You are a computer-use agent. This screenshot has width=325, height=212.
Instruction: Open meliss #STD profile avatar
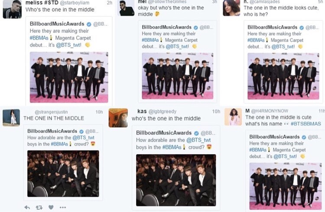point(12,9)
